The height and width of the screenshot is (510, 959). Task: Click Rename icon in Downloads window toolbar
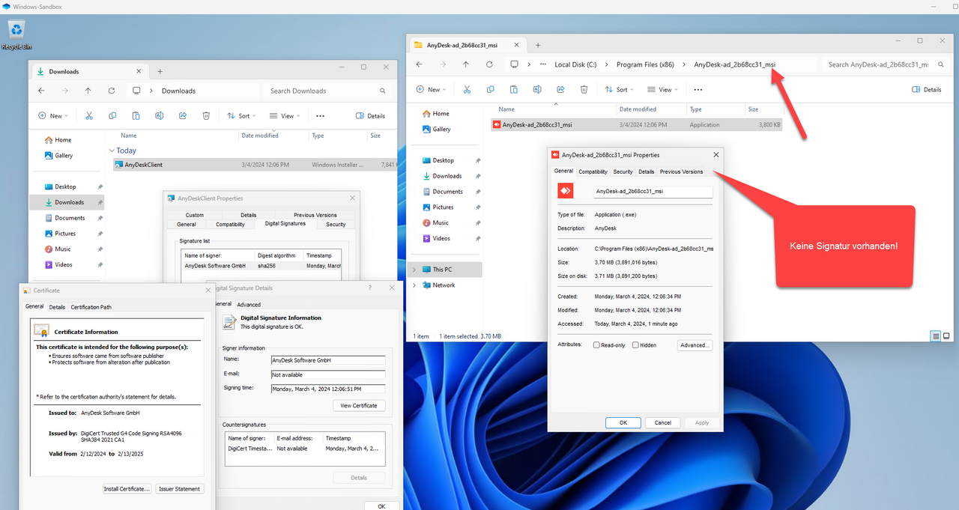point(160,116)
